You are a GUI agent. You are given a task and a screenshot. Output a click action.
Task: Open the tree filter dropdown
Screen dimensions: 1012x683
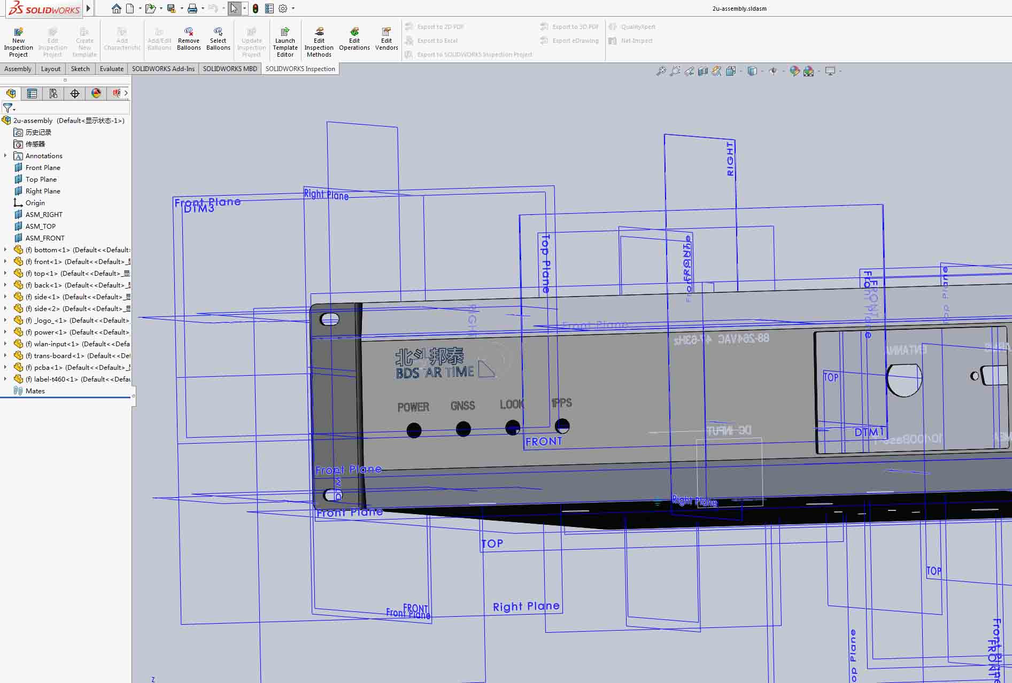coord(9,108)
